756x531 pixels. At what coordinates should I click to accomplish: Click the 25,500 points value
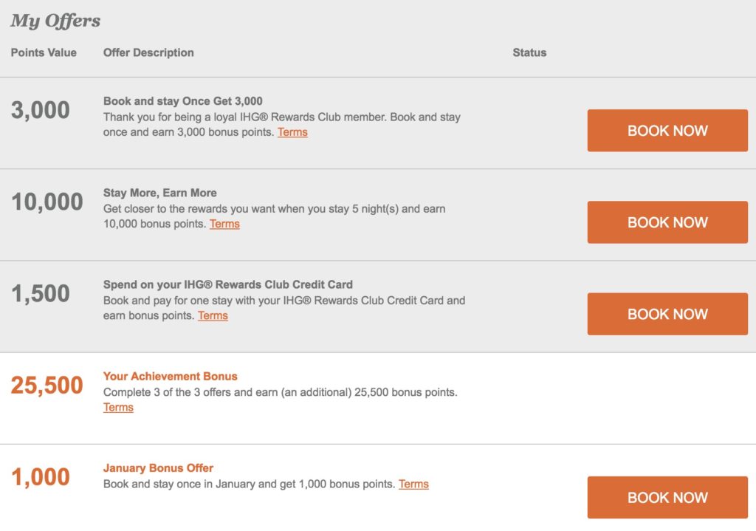coord(47,385)
